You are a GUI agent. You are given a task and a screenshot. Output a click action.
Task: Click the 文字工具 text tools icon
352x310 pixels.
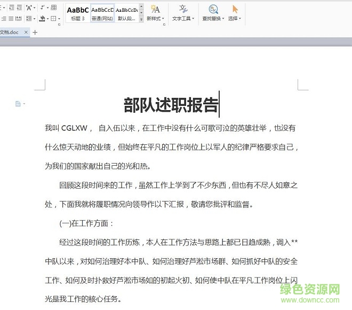(183, 9)
